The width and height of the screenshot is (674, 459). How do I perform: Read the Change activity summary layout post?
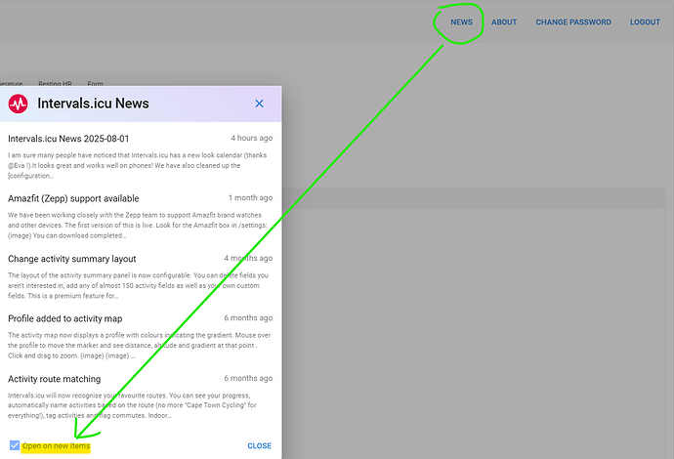pyautogui.click(x=72, y=259)
